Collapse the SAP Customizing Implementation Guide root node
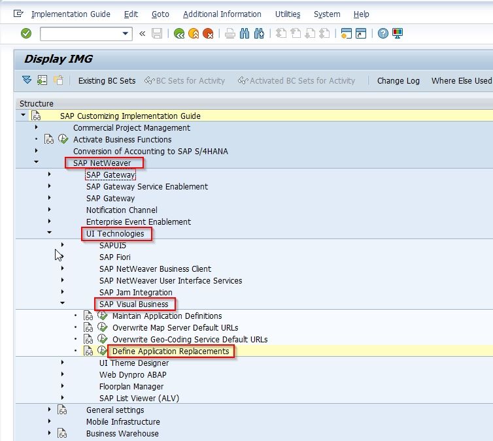 (x=24, y=115)
